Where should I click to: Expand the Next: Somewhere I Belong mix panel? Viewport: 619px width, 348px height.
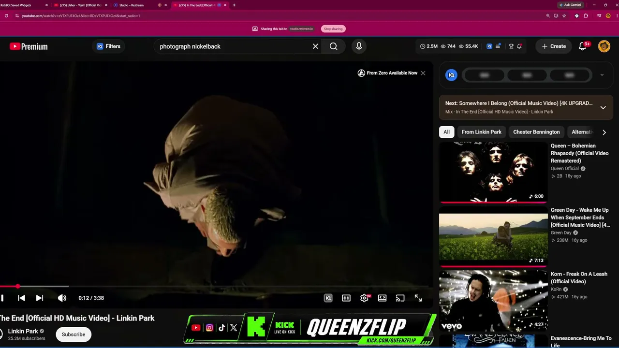tap(603, 107)
